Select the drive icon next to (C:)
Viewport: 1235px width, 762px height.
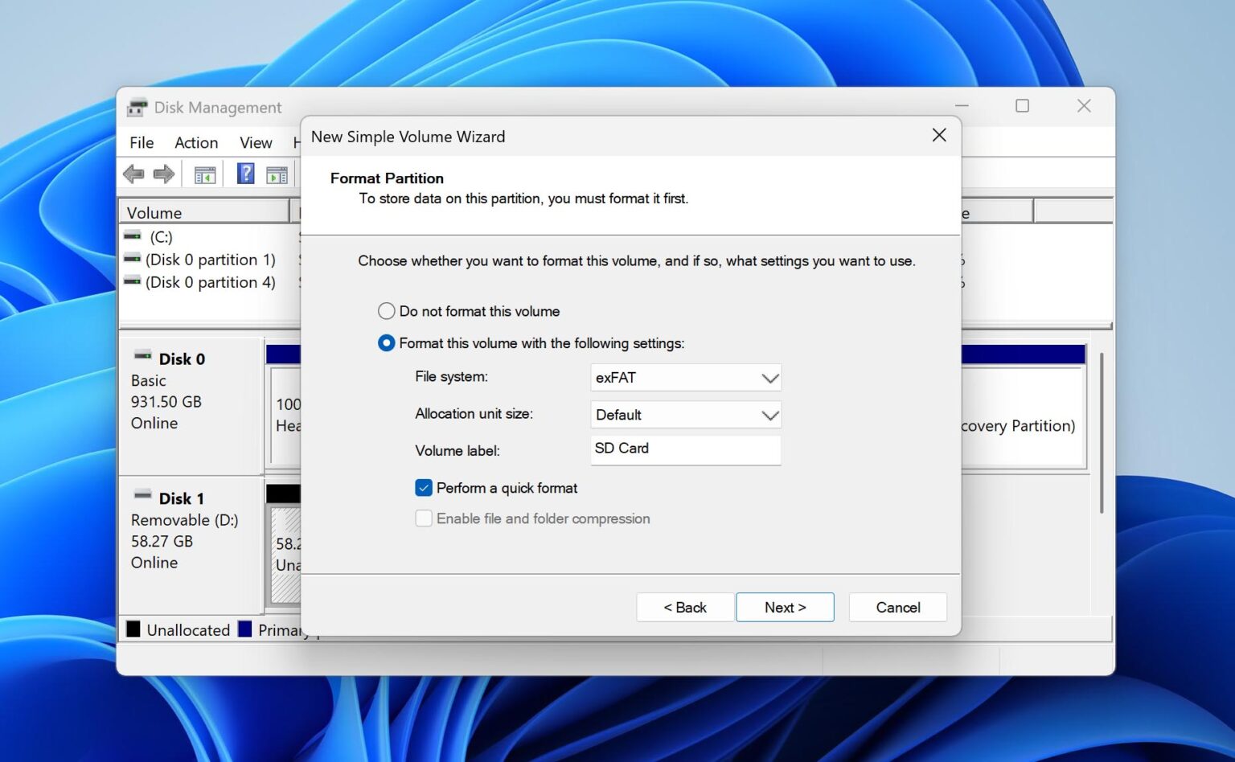point(133,236)
